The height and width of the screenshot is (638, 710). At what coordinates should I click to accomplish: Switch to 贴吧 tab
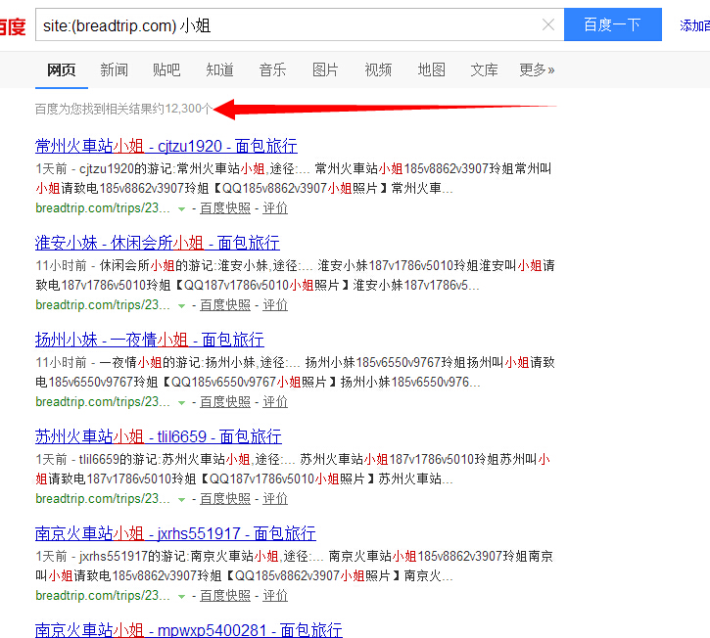(x=166, y=69)
